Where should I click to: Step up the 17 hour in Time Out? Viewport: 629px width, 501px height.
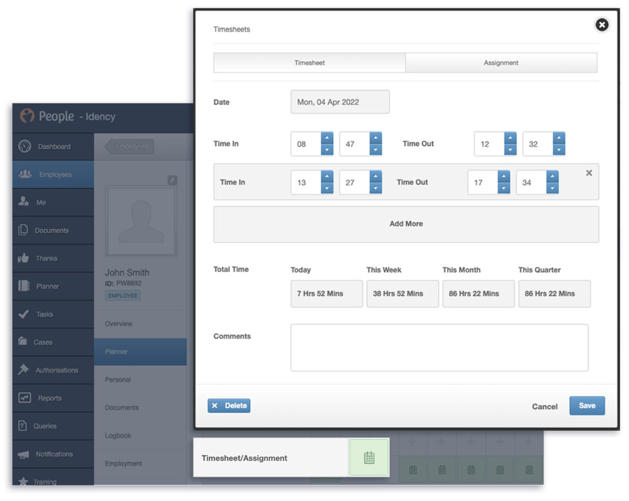504,176
